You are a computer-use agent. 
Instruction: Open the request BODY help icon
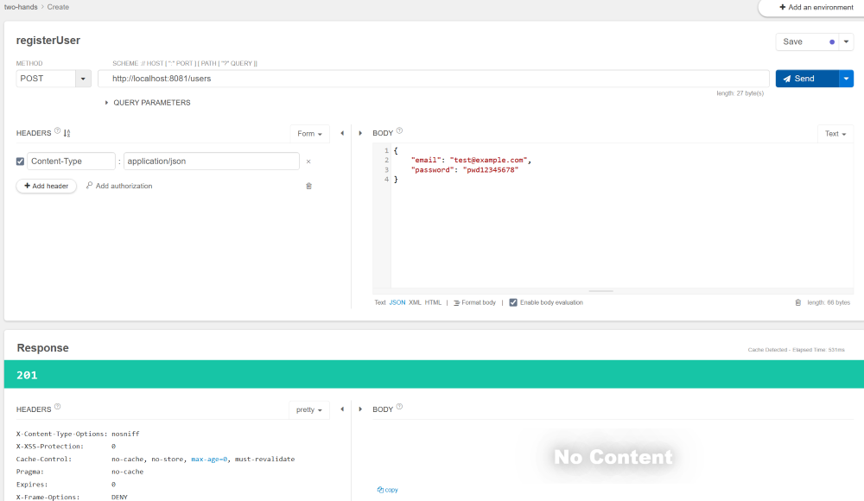point(399,130)
